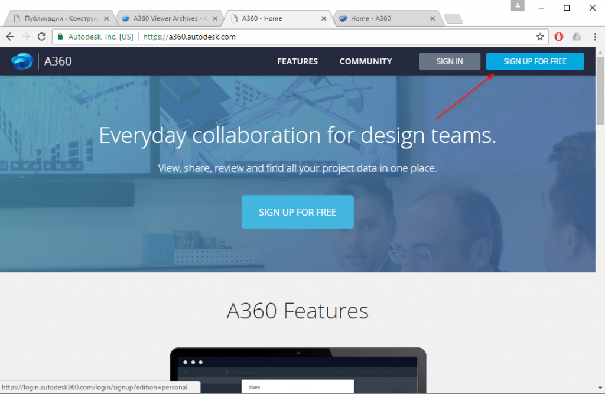Viewport: 605px width, 394px height.
Task: Minimize the browser window
Action: 541,8
